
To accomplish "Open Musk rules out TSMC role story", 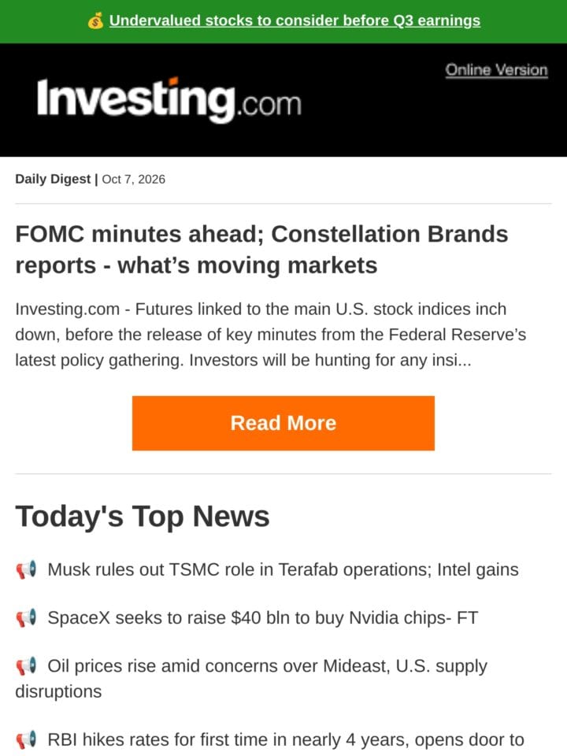I will pos(283,569).
